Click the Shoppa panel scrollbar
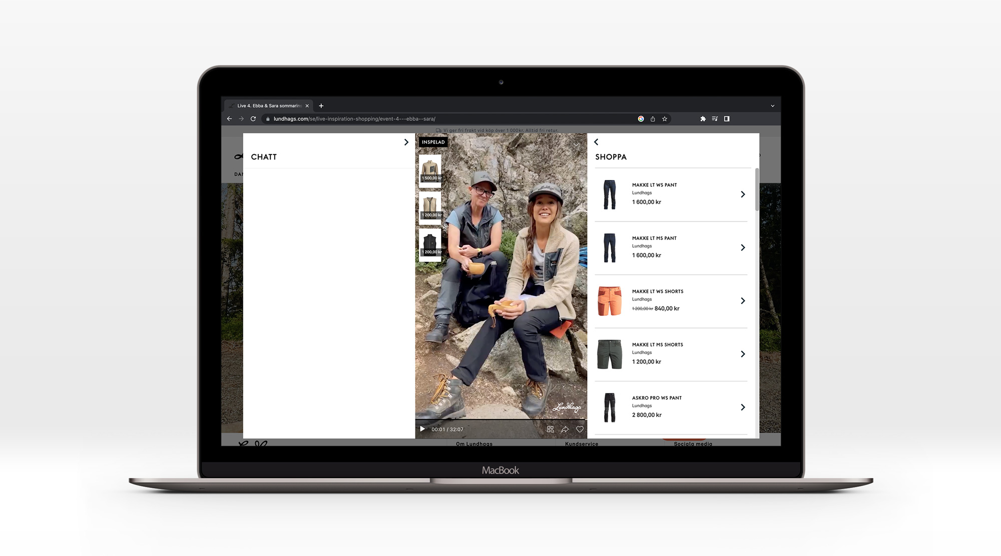The height and width of the screenshot is (556, 1001). coord(757,190)
